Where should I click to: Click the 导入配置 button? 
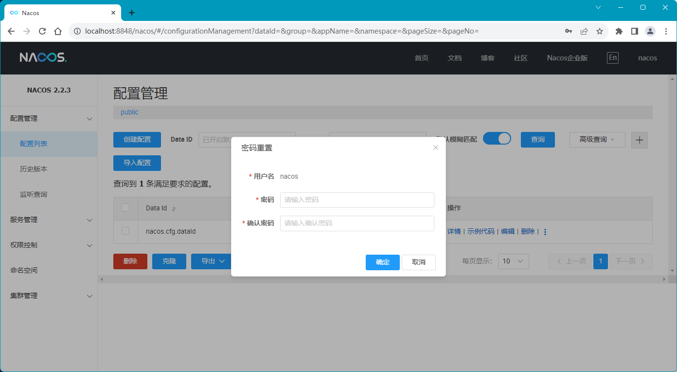click(137, 163)
